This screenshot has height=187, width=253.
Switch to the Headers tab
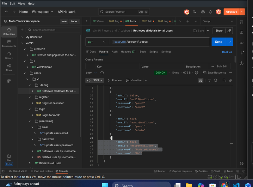tap(128, 52)
